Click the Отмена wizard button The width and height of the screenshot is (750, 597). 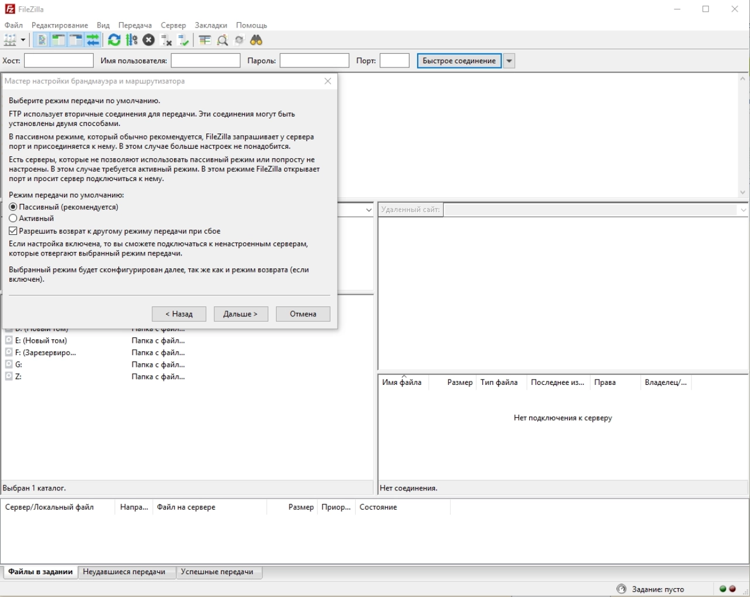tap(303, 314)
